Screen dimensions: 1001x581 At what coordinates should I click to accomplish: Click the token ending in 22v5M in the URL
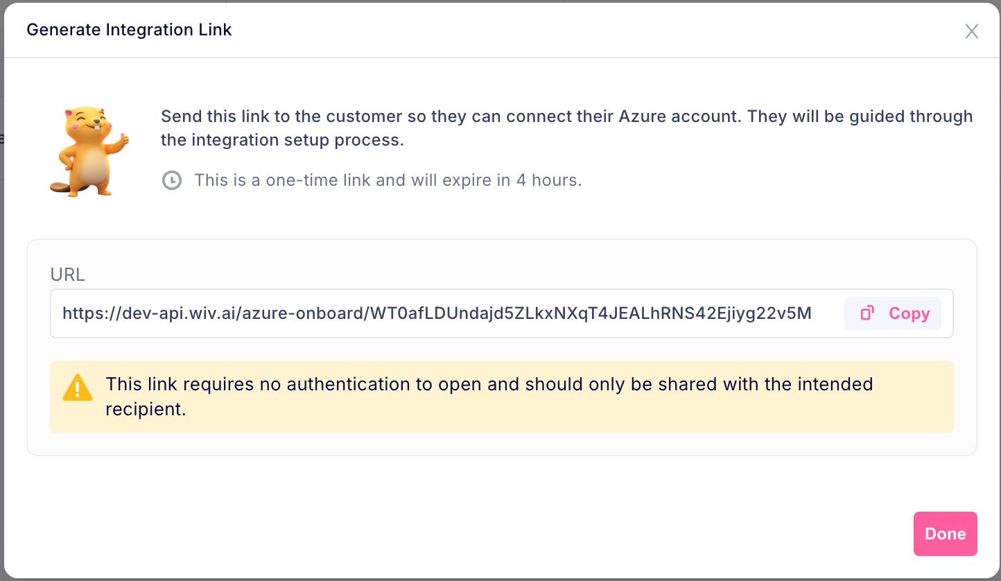pyautogui.click(x=591, y=313)
